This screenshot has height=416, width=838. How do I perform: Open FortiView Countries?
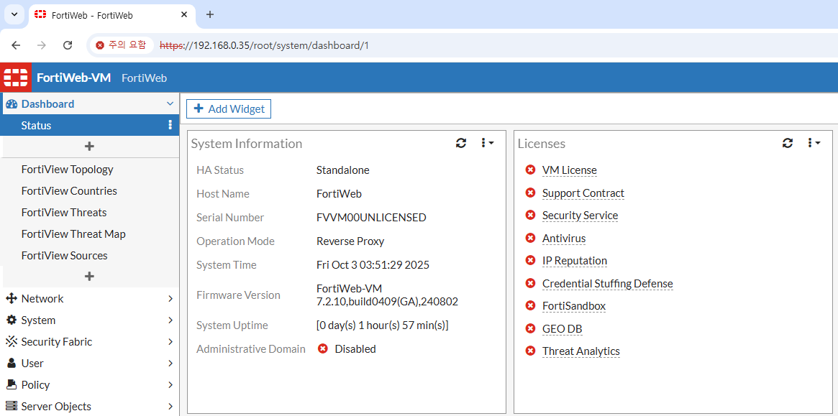[x=69, y=190]
